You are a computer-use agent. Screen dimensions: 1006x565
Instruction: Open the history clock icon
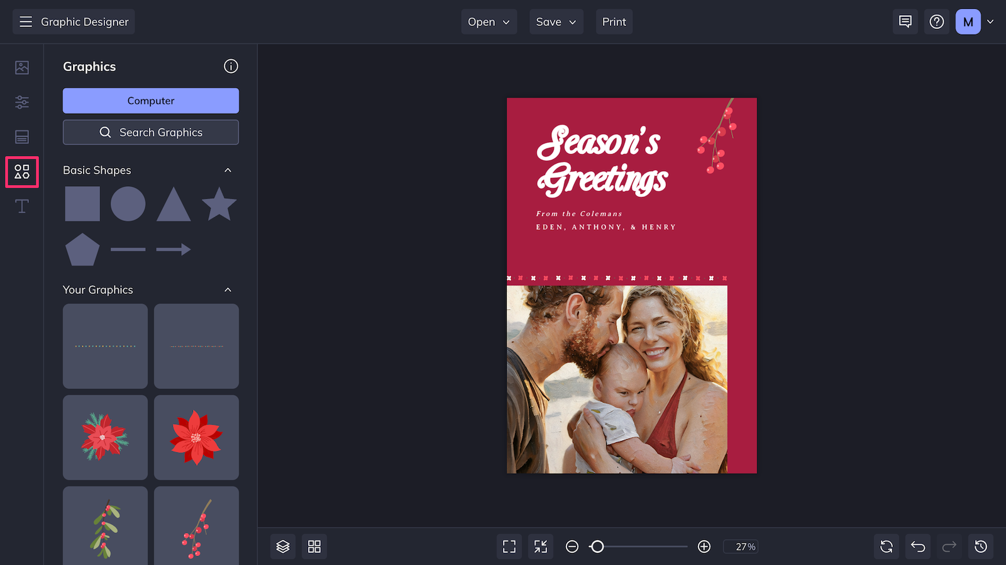click(x=981, y=546)
